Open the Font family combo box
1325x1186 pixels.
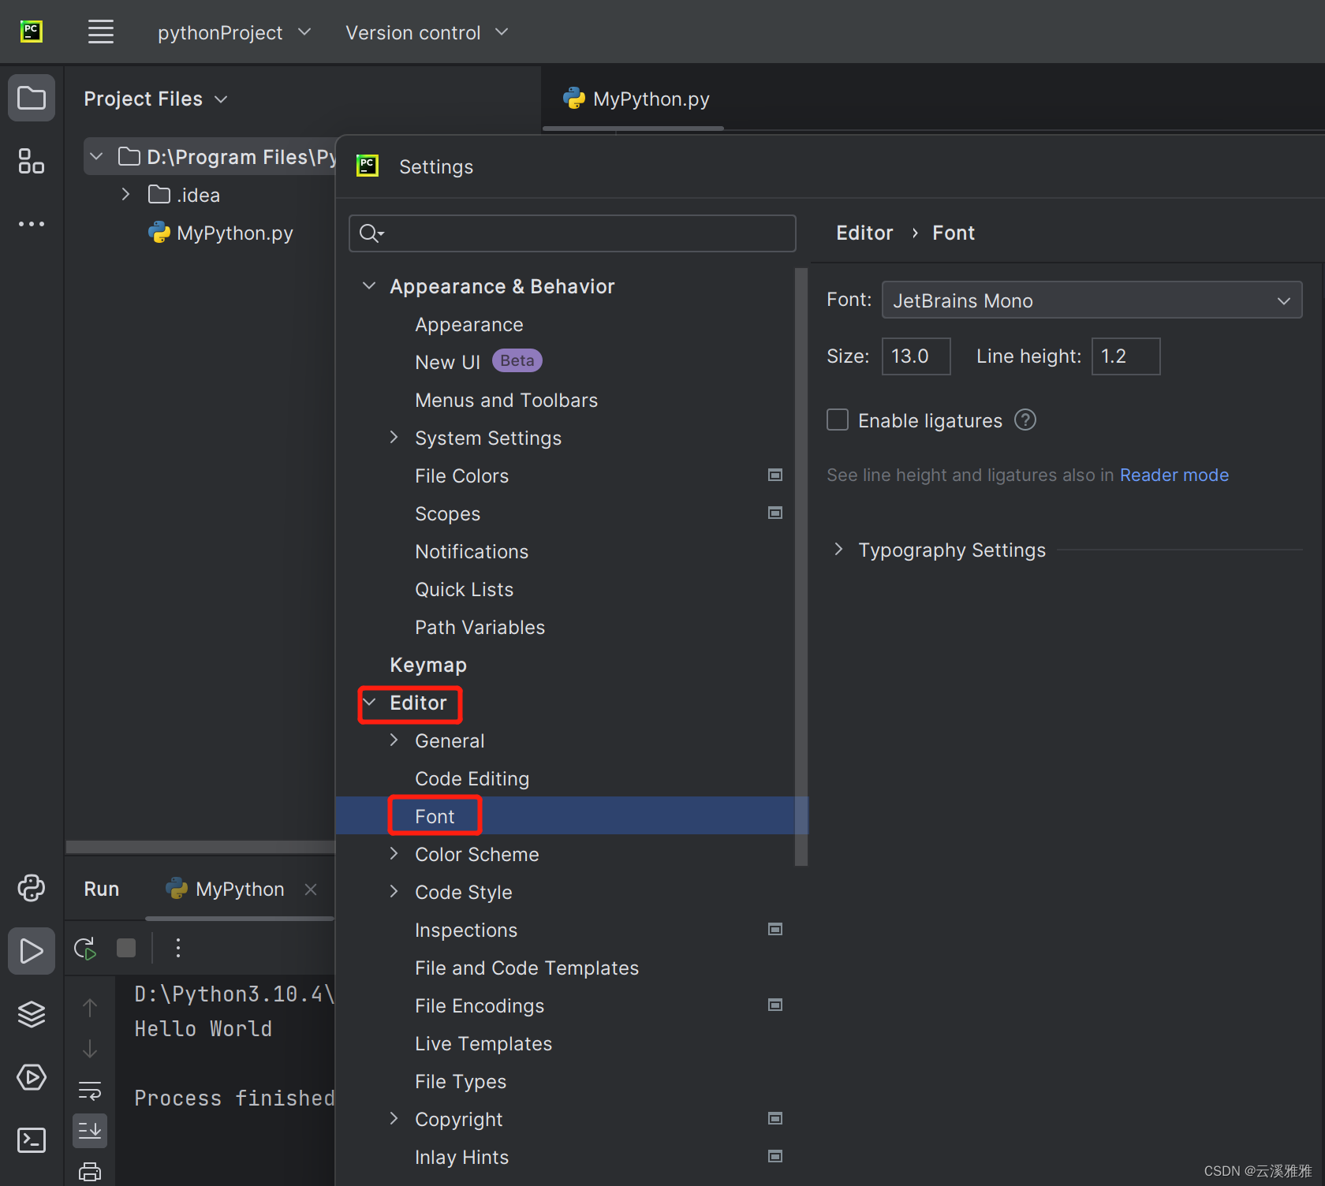[x=1092, y=300]
